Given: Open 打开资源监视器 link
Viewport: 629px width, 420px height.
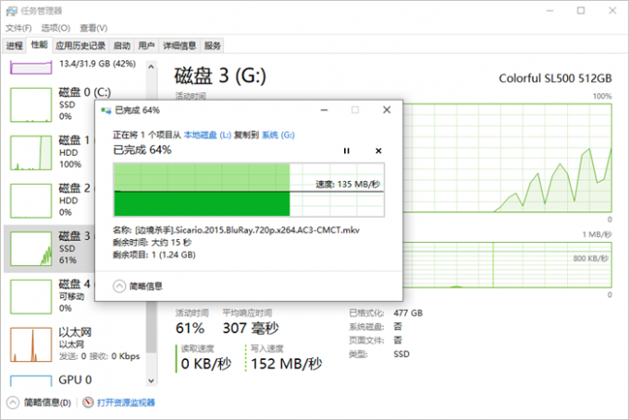Looking at the screenshot, I should pyautogui.click(x=126, y=402).
